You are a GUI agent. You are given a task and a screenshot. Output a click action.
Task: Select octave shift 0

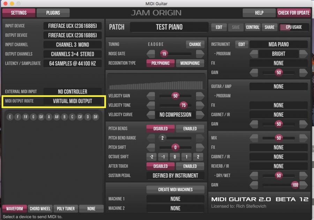coord(175,157)
